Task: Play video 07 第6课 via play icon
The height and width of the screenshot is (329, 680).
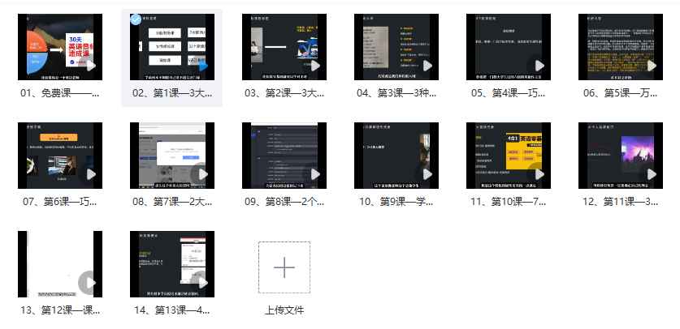Action: tap(90, 173)
